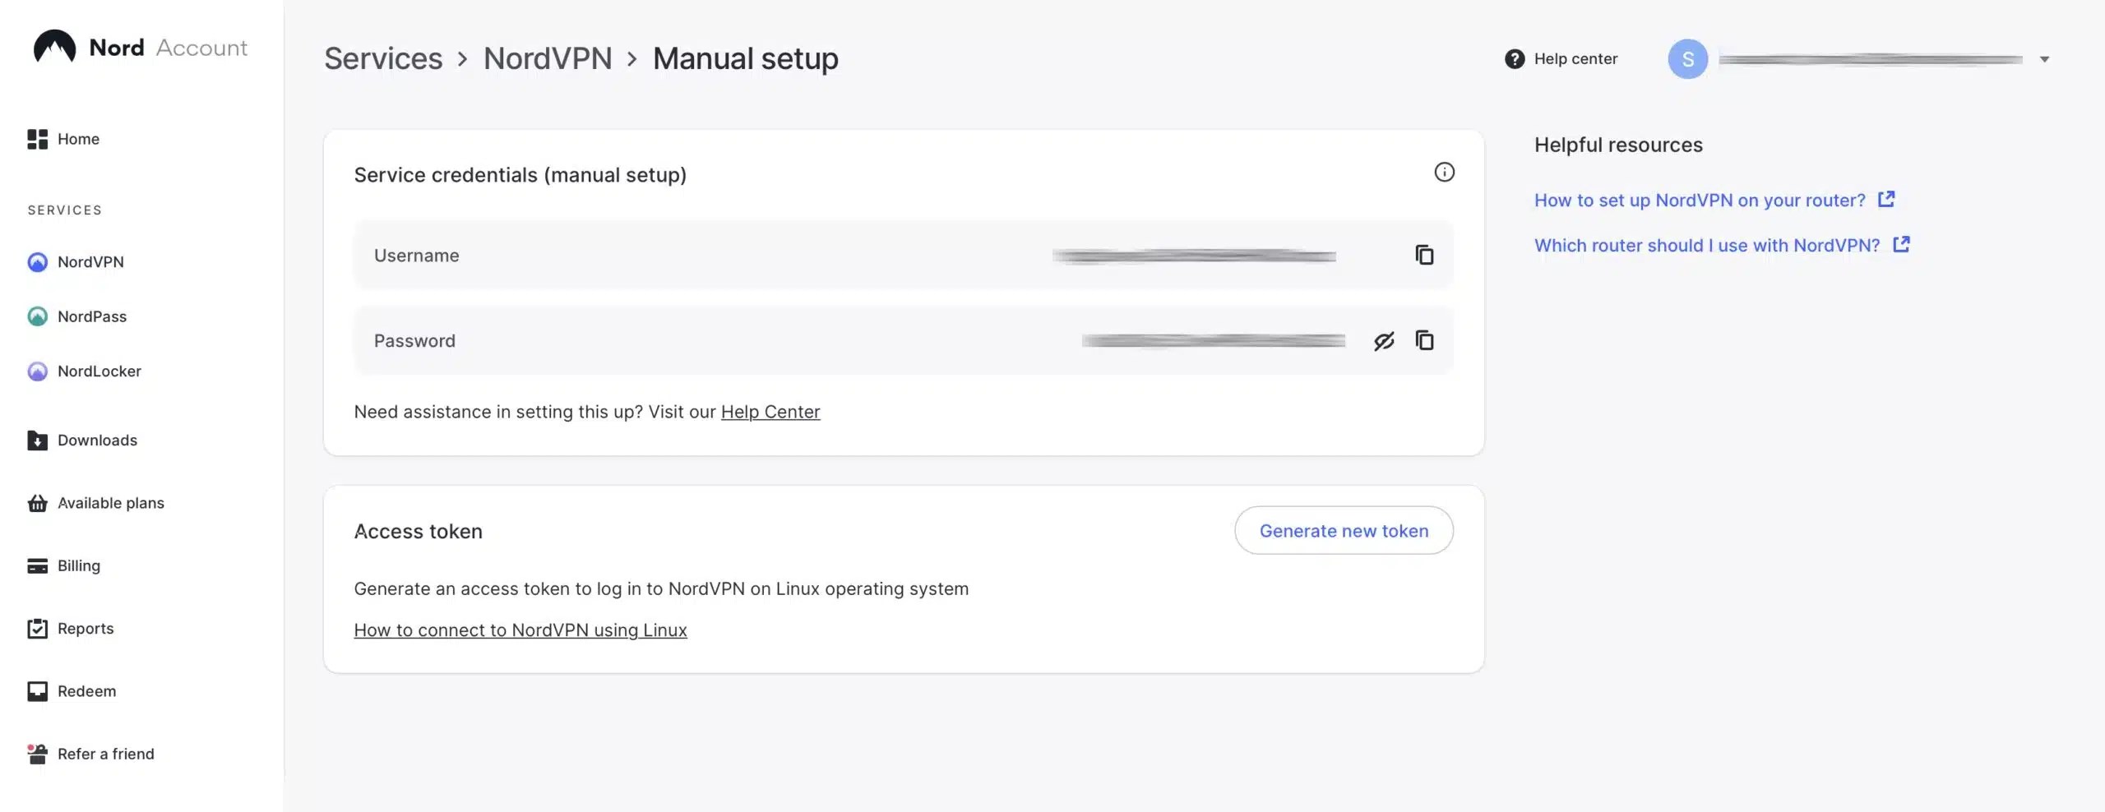Open the Downloads section

tap(97, 440)
